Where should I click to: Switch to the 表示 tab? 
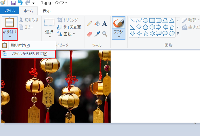pos(47,11)
